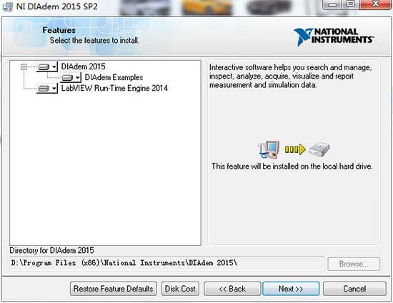This screenshot has height=303, width=393.
Task: Collapse the DIAdem 2015 tree node
Action: tap(24, 67)
